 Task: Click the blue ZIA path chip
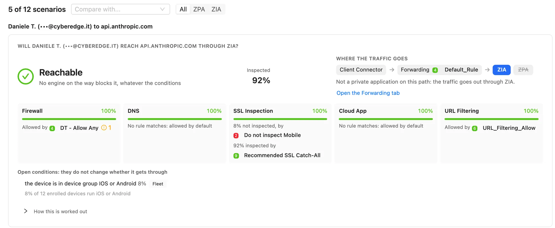click(501, 70)
